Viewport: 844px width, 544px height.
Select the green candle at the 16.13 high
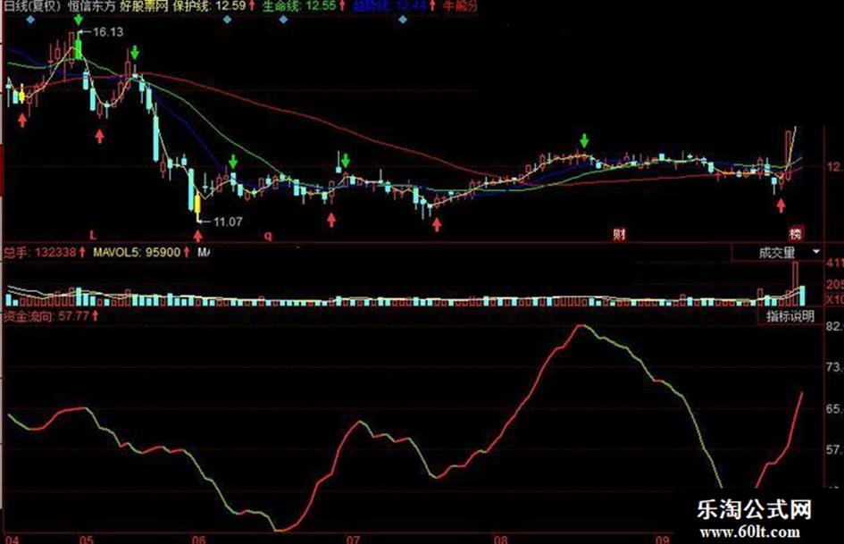tap(79, 47)
